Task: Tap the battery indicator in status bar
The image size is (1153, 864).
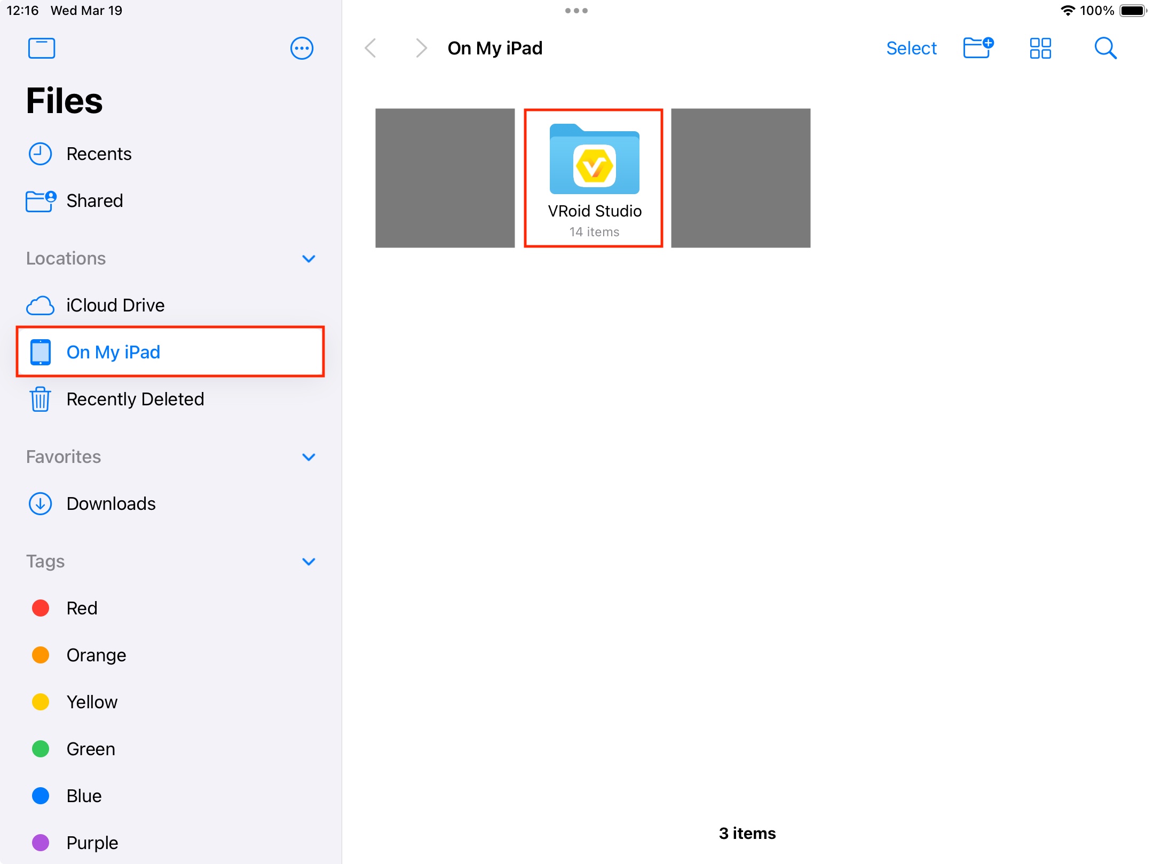Action: (x=1133, y=11)
